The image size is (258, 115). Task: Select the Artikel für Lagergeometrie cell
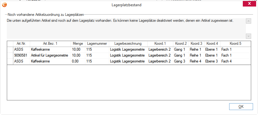pos(50,56)
